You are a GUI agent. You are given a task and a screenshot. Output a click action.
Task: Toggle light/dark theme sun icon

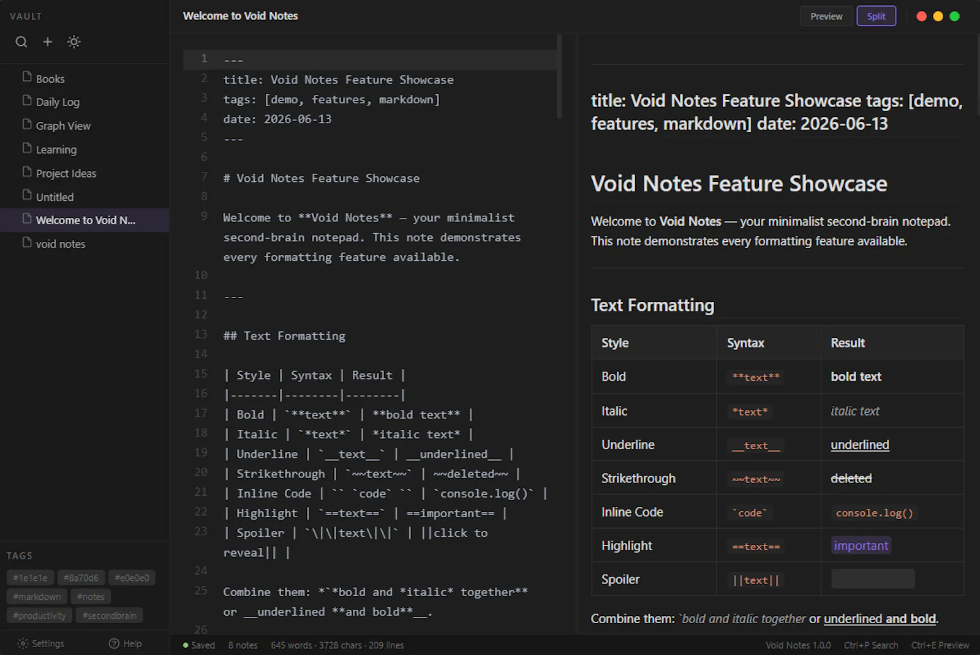click(x=73, y=42)
